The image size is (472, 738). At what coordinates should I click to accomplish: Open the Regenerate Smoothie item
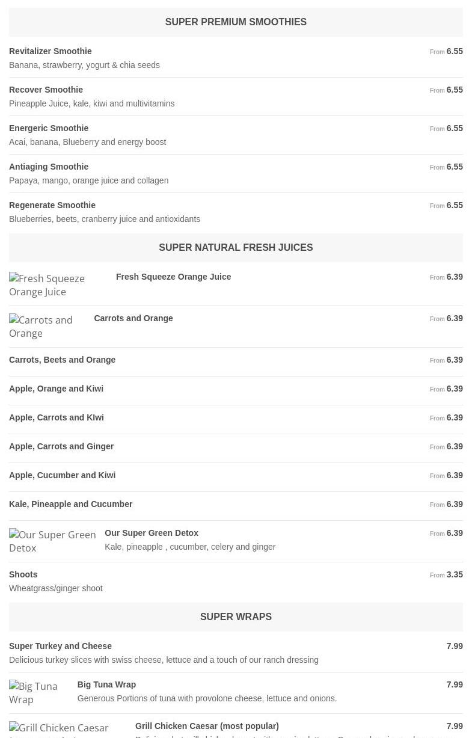click(x=52, y=205)
